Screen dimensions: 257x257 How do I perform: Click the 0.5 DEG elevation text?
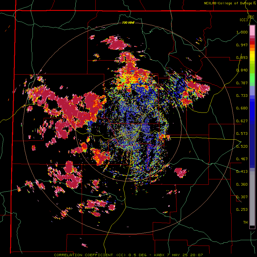pos(138,255)
